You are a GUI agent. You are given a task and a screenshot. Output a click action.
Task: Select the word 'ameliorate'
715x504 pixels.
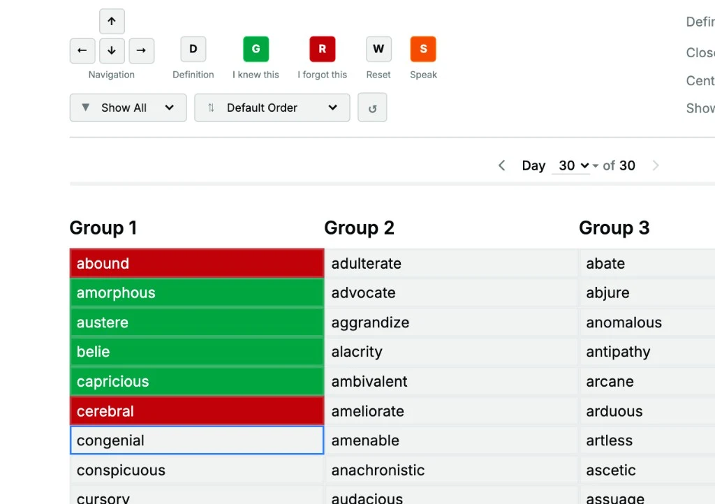coord(452,411)
